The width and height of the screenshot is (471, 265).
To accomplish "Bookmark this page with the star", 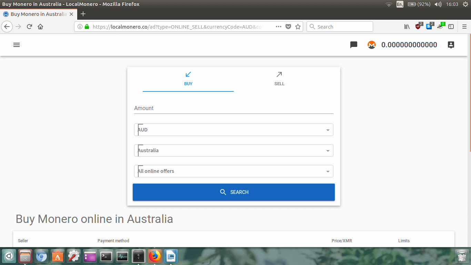I will click(x=298, y=27).
